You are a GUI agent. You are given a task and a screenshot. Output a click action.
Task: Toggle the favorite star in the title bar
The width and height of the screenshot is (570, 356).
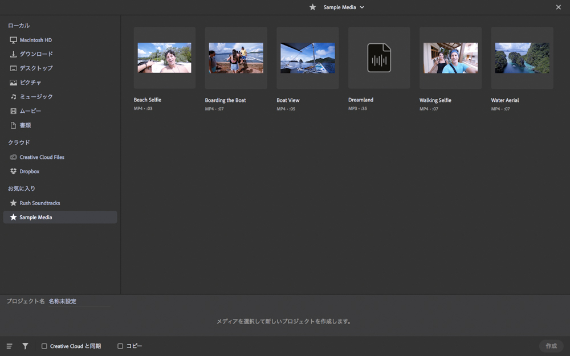click(x=312, y=7)
